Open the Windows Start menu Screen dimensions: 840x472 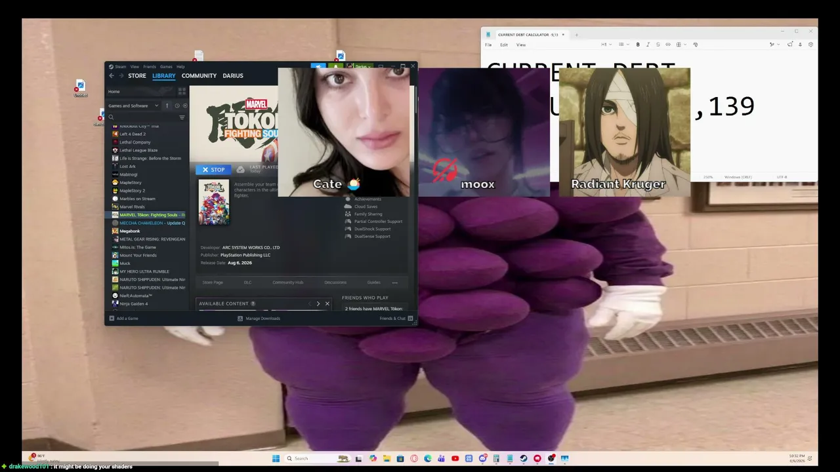276,459
